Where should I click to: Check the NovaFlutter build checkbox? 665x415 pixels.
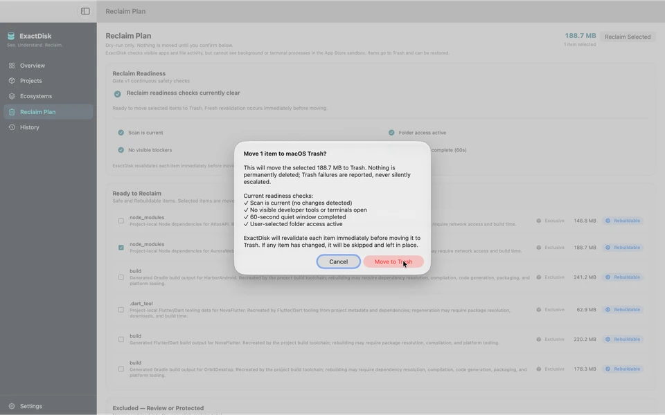coord(121,339)
